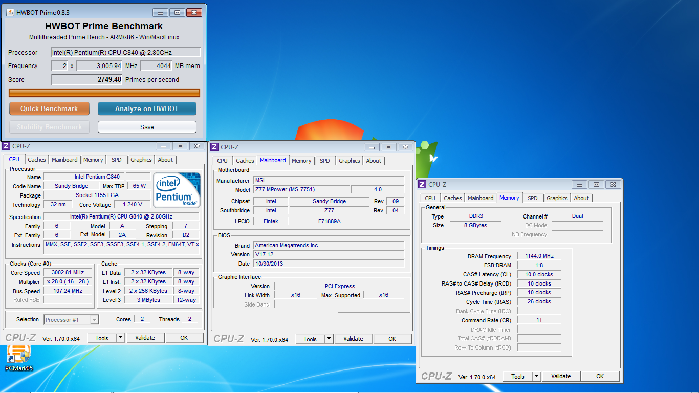Click DRAM Frequency 1144.0 MHz value

coord(539,256)
